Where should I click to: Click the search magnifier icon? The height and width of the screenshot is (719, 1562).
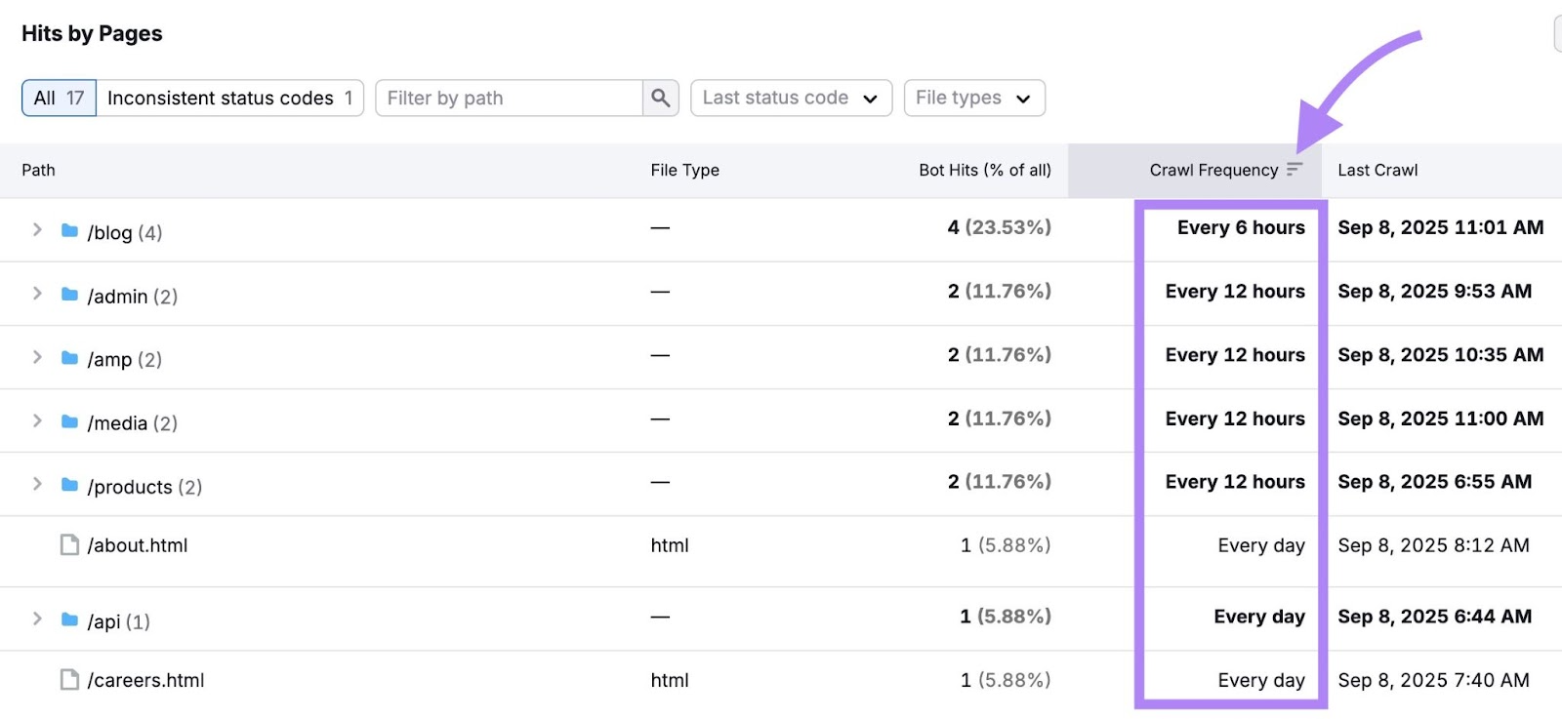coord(661,98)
